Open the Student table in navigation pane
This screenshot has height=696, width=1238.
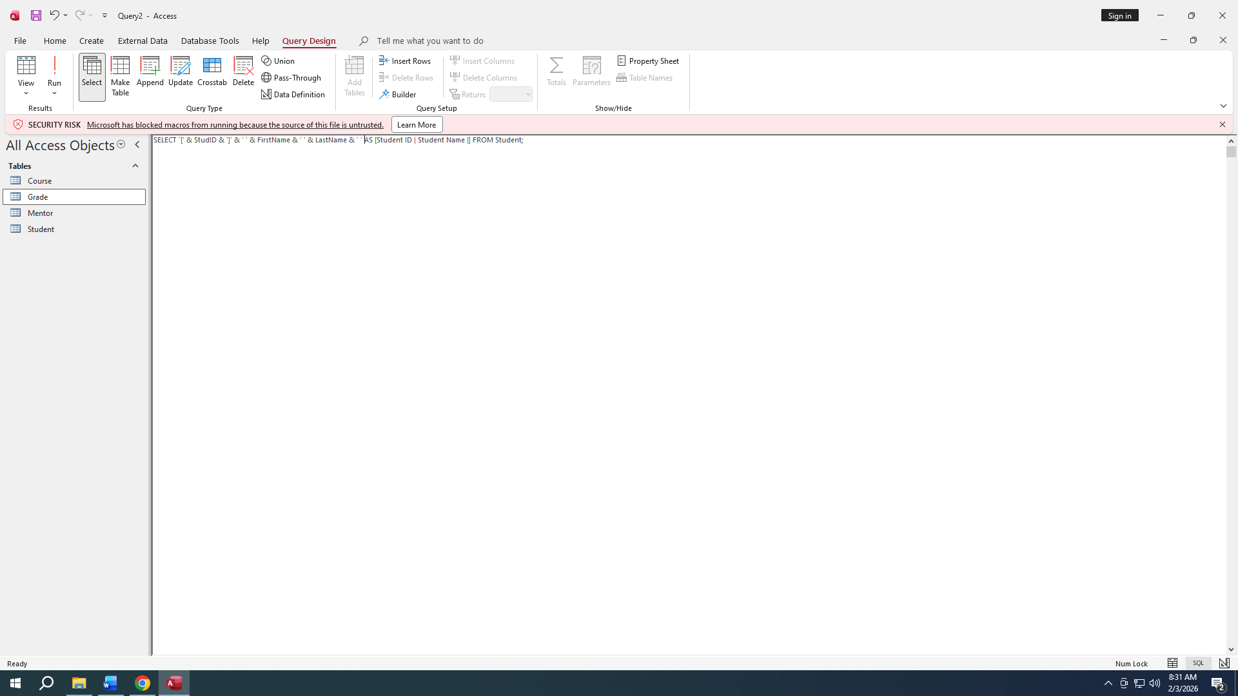pos(41,229)
